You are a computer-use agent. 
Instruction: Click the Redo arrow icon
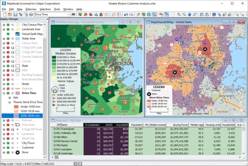(x=131, y=15)
